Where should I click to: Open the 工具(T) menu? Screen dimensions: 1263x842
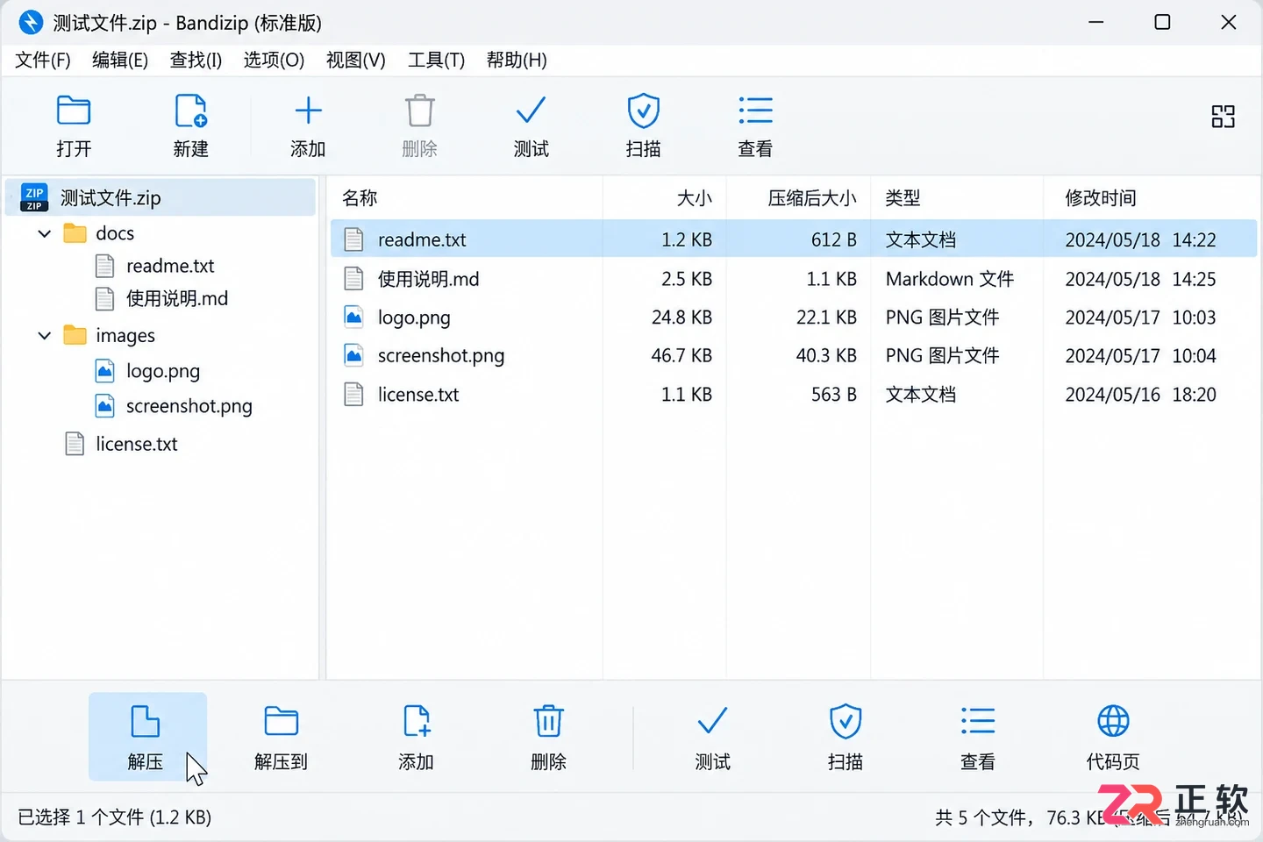tap(436, 60)
